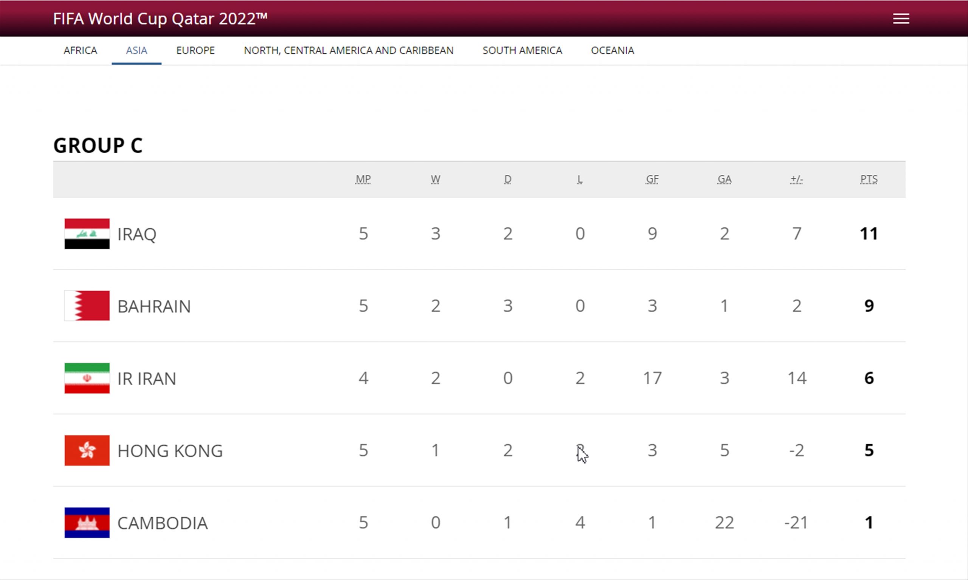Image resolution: width=968 pixels, height=580 pixels.
Task: Click the MP column header abbreviation
Action: pos(363,179)
